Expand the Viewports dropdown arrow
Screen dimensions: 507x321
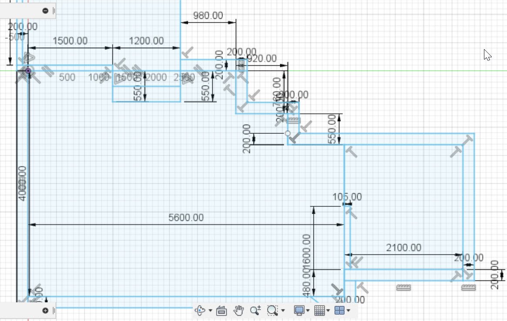click(x=349, y=311)
